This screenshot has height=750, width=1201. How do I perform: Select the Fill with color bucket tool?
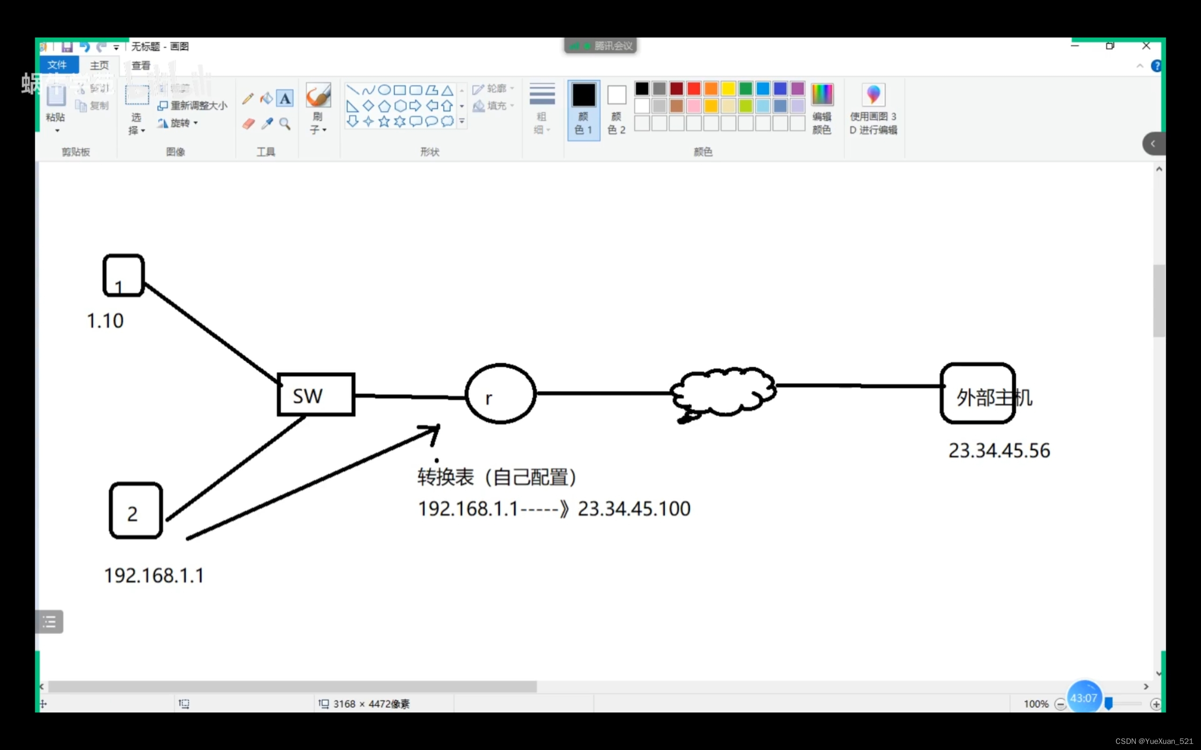click(x=266, y=97)
